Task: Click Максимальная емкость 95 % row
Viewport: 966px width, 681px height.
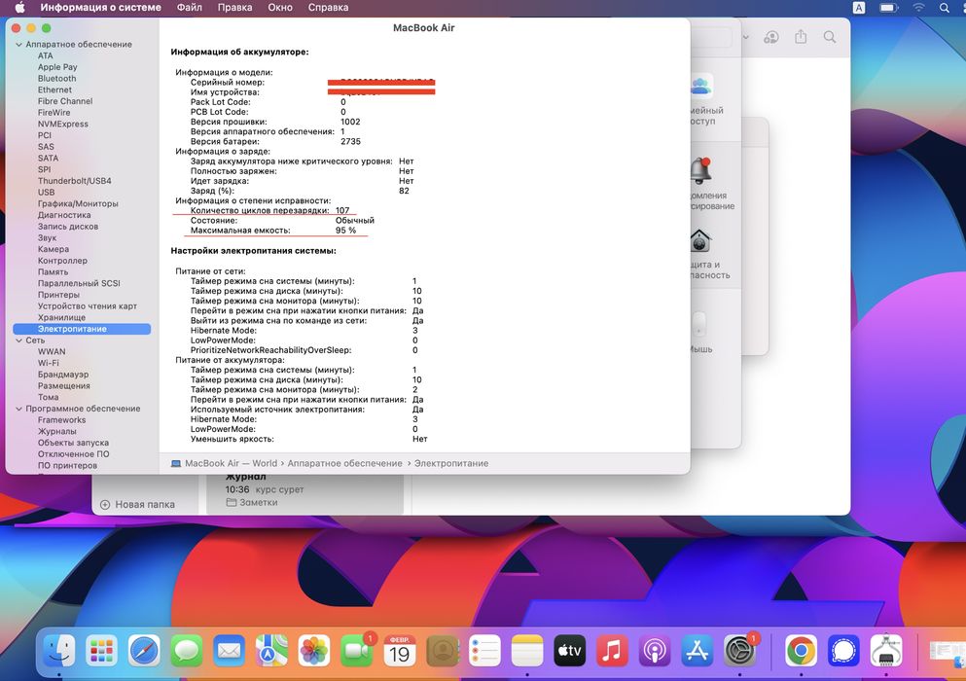Action: point(273,230)
